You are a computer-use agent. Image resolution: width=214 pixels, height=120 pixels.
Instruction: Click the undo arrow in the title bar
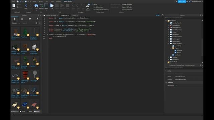(20, 1)
